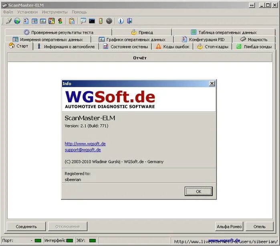Switch to Информация о автомобиле tab
The width and height of the screenshot is (280, 246).
(66, 47)
